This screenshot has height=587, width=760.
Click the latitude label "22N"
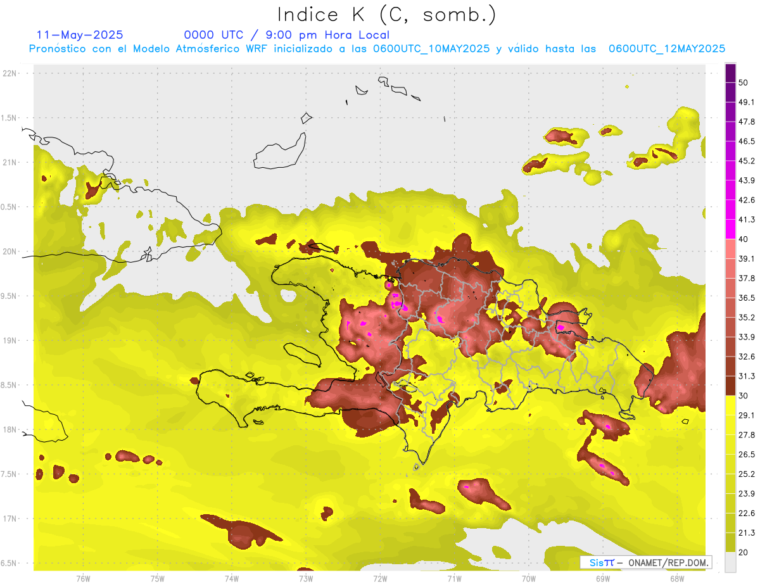(x=11, y=73)
